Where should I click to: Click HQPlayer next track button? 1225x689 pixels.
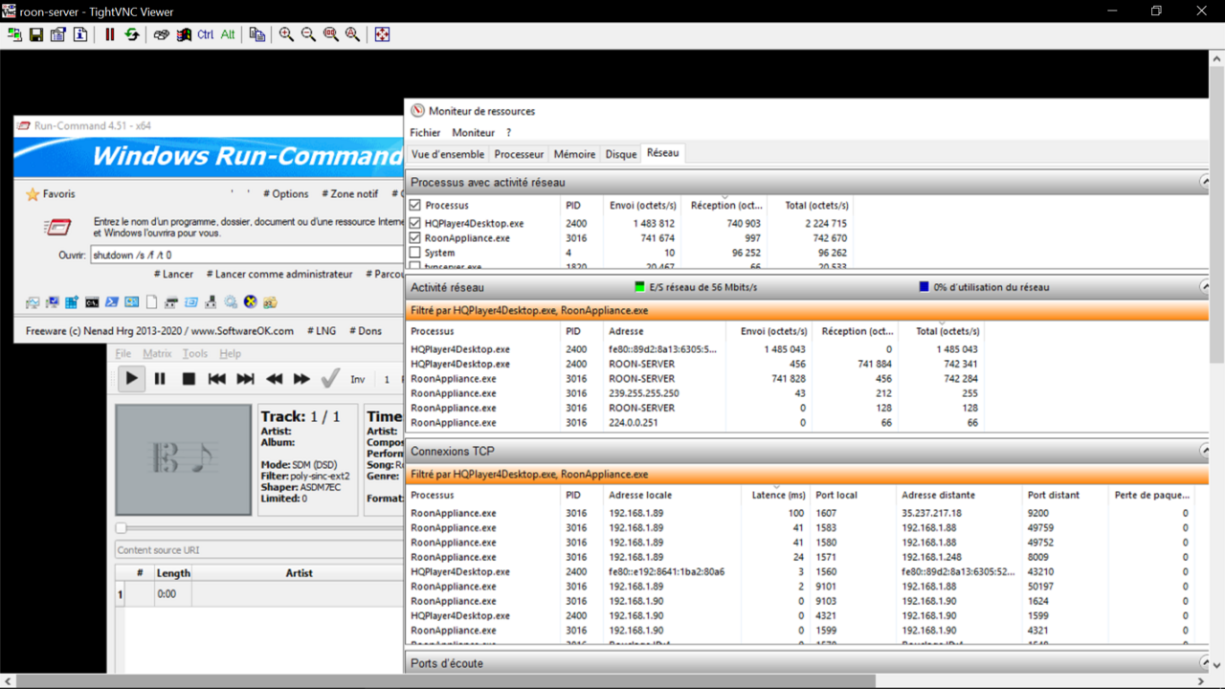[x=245, y=379]
